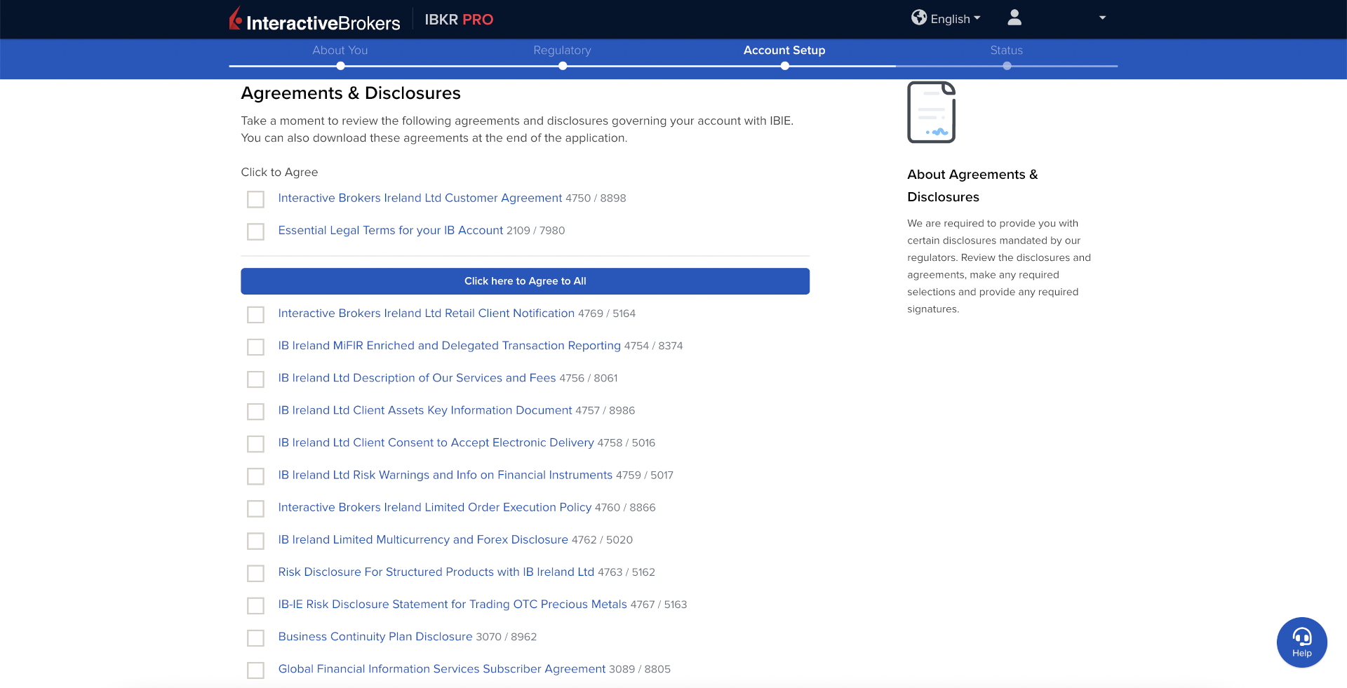Click the Interactive Brokers logo

314,20
